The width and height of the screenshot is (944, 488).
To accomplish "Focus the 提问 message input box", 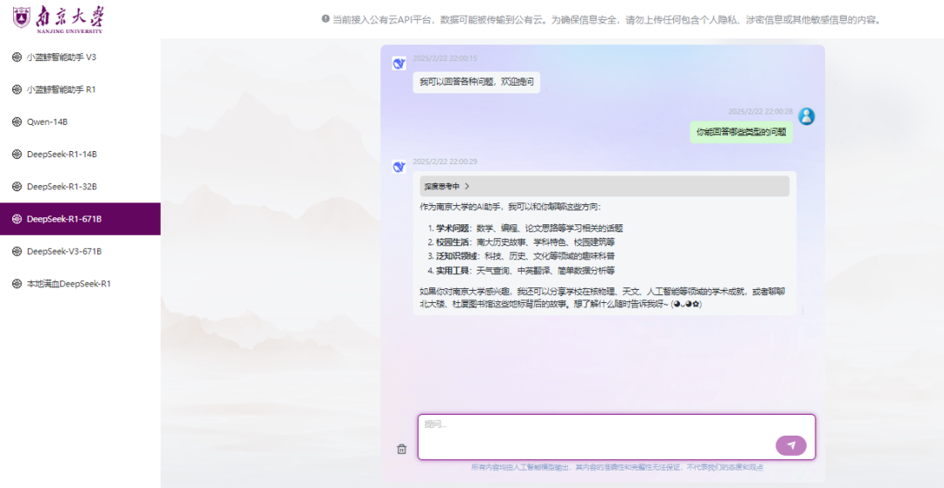I will coord(616,436).
